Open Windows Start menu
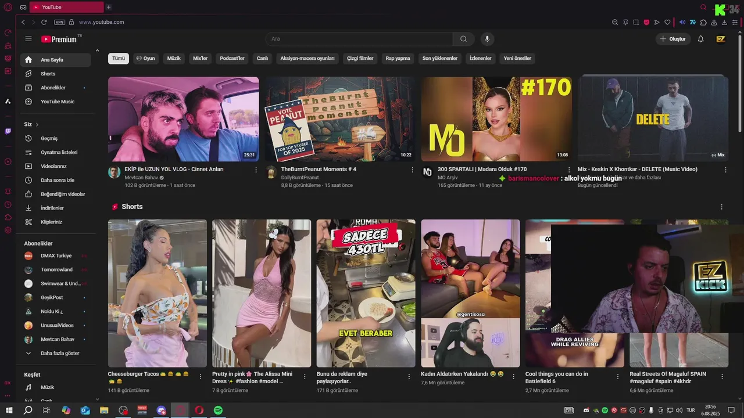The width and height of the screenshot is (744, 418). (x=9, y=410)
